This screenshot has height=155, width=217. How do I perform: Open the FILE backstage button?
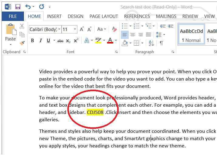click(13, 16)
